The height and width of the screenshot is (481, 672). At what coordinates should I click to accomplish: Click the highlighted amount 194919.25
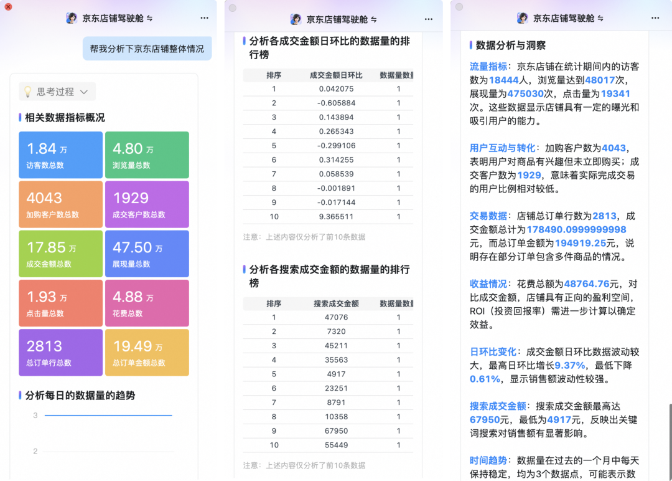click(x=581, y=243)
